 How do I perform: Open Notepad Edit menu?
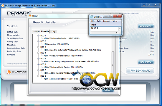pos(99,21)
